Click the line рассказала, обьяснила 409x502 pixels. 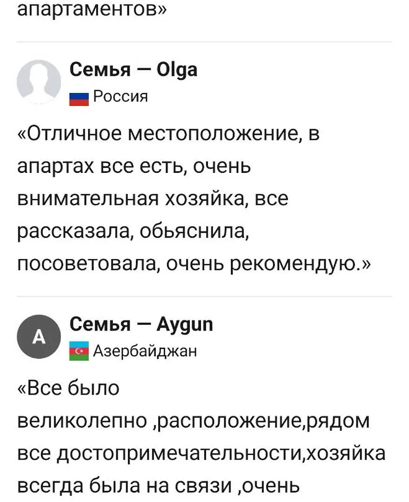tap(133, 232)
